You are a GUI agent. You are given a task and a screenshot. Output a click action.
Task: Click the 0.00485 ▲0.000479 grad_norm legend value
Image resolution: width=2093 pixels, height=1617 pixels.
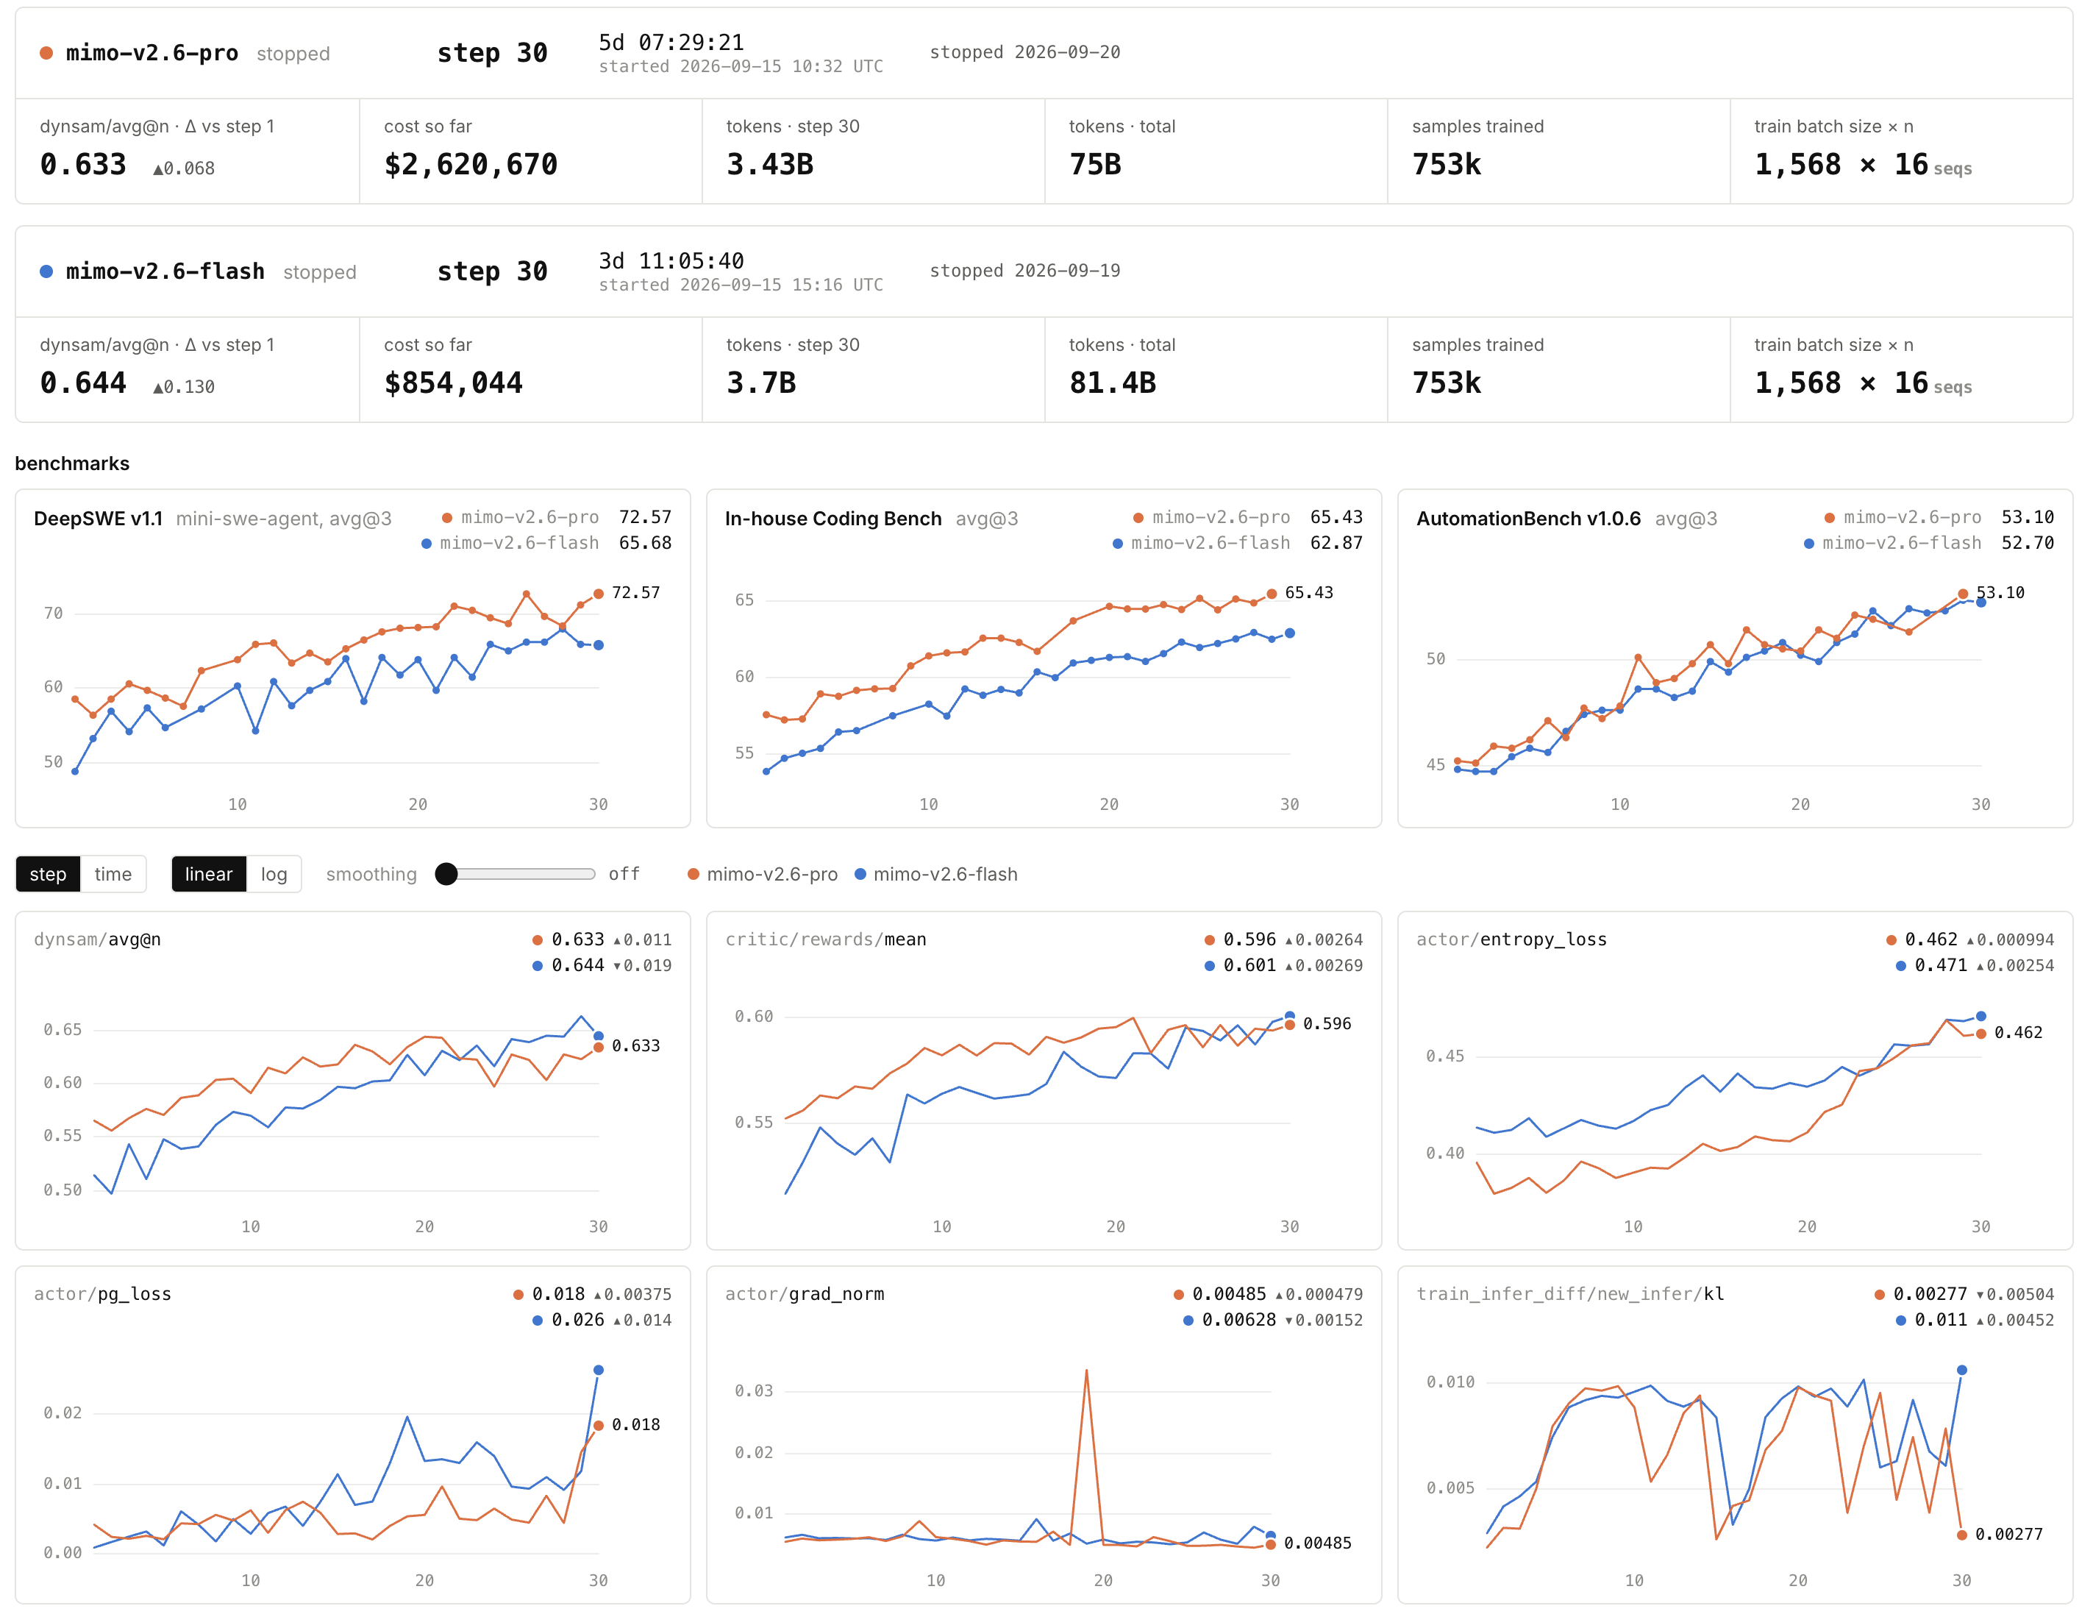pos(1268,1294)
